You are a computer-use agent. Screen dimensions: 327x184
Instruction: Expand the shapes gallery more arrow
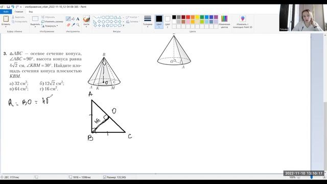124,26
